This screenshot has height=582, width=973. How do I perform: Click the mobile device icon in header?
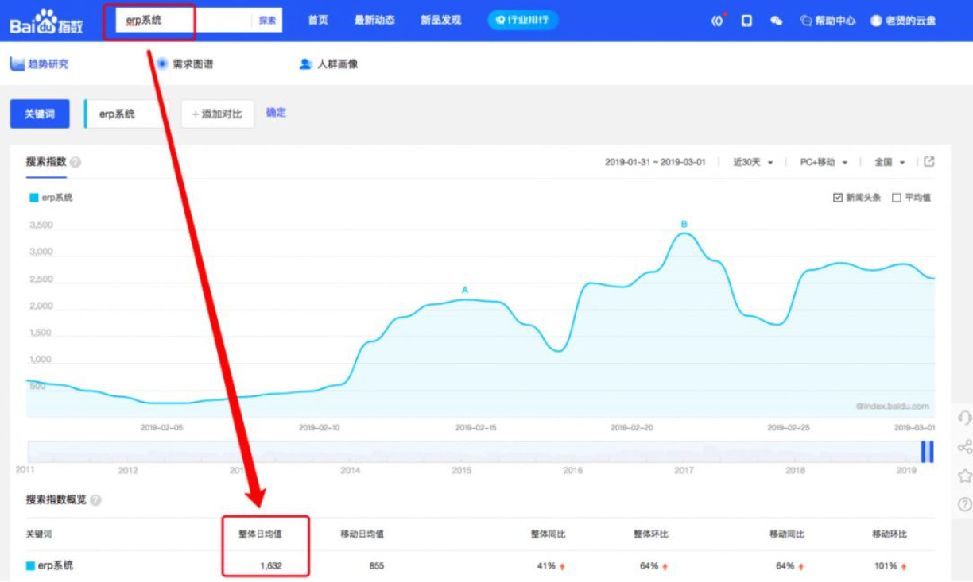(x=747, y=21)
